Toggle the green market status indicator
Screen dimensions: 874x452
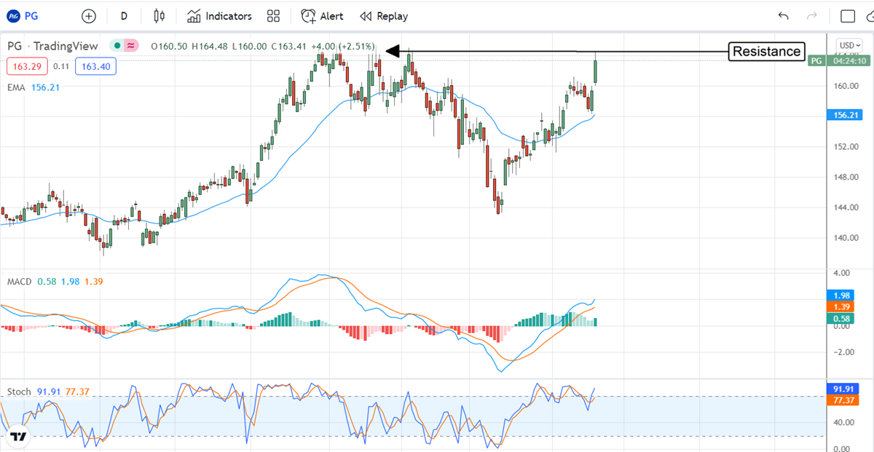point(116,46)
